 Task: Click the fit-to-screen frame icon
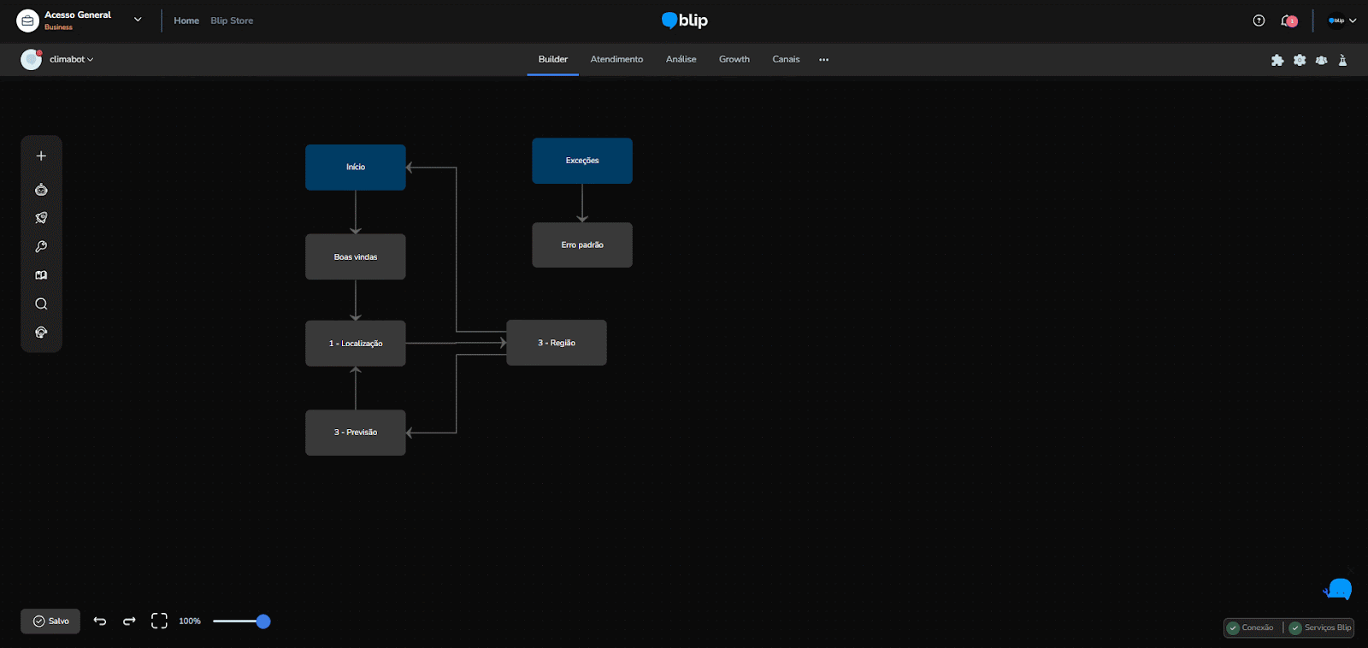(x=159, y=621)
